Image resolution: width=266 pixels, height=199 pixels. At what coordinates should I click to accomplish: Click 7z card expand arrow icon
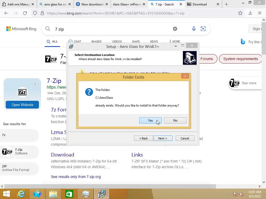[x=35, y=84]
